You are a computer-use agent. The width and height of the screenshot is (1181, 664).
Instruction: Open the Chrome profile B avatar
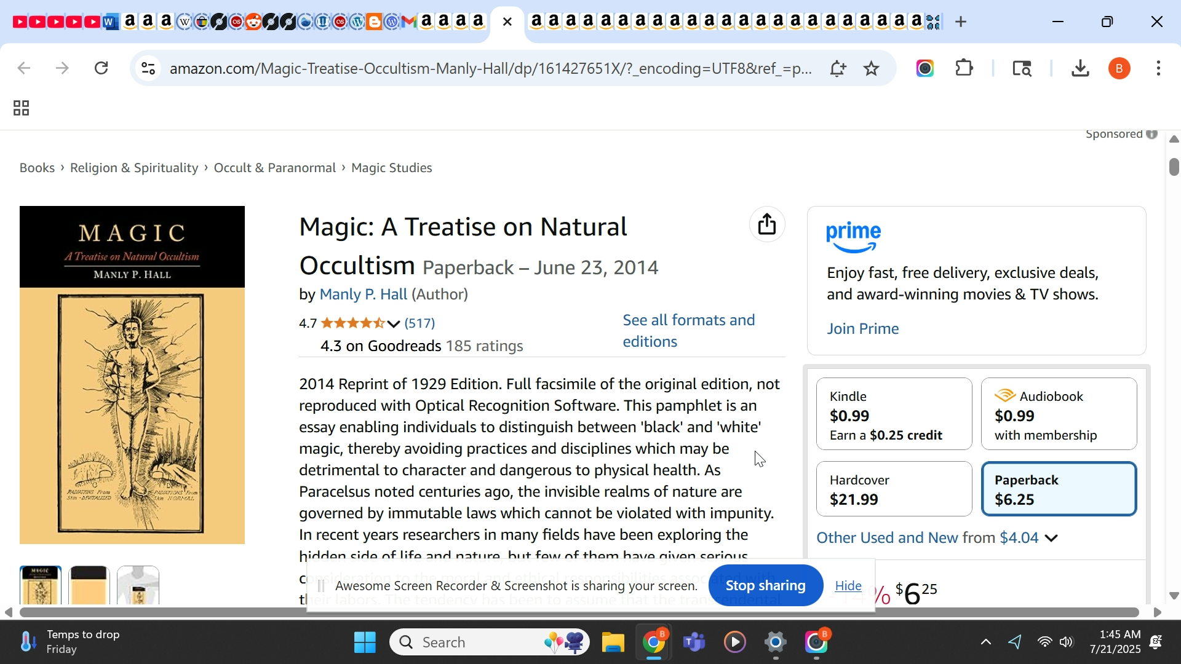(x=1120, y=68)
